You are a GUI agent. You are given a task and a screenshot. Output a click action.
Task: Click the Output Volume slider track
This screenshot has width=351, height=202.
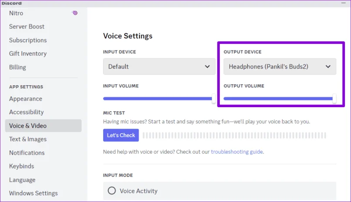(x=280, y=98)
